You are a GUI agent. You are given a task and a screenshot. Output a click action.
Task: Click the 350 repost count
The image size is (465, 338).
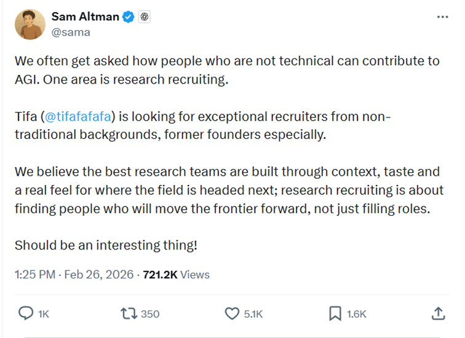(x=150, y=314)
